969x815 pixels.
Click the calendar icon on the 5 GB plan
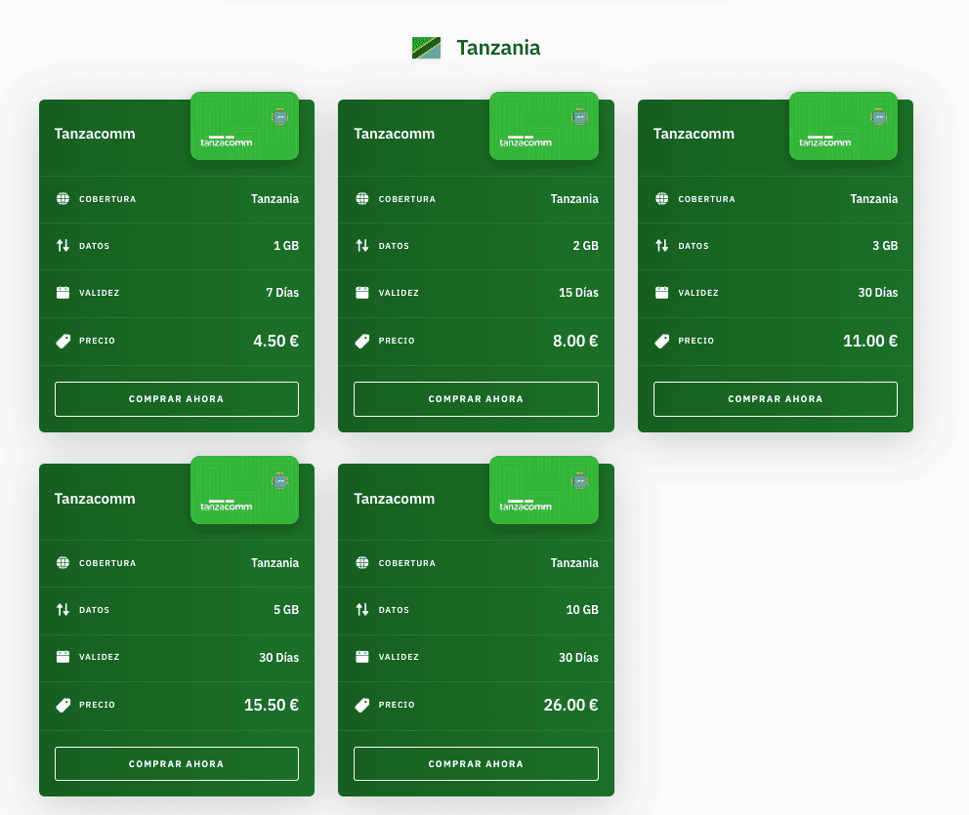[61, 657]
